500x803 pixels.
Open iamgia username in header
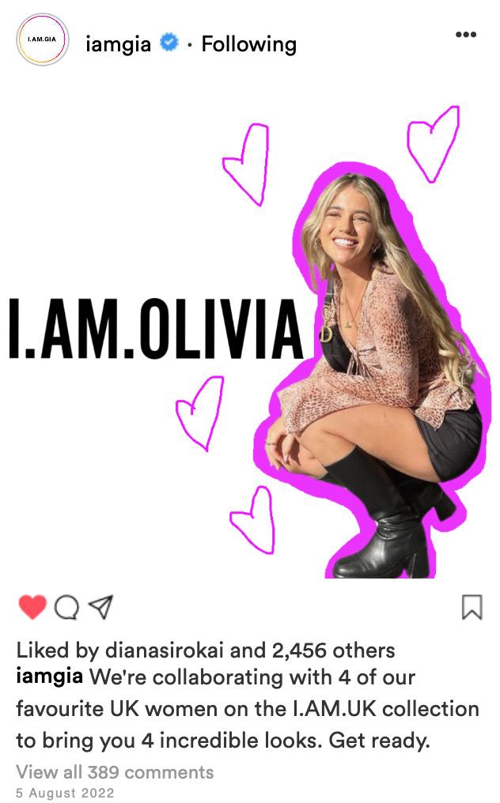point(118,44)
